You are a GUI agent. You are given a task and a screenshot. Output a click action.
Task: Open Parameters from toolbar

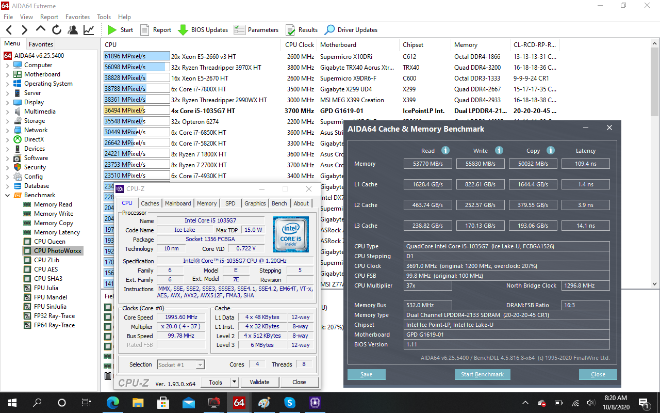[256, 30]
